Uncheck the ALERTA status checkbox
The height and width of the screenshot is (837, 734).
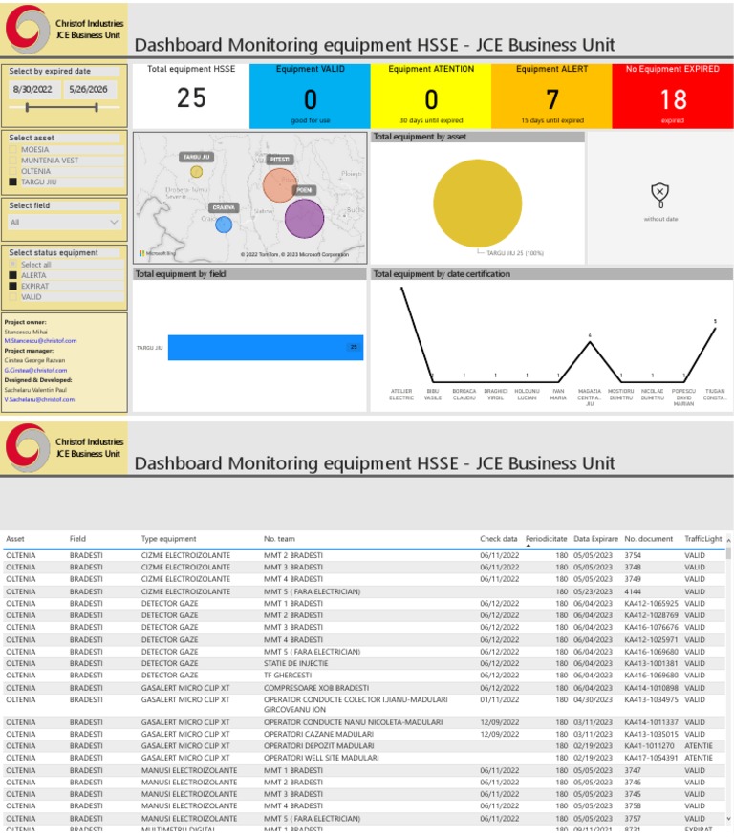tap(12, 275)
